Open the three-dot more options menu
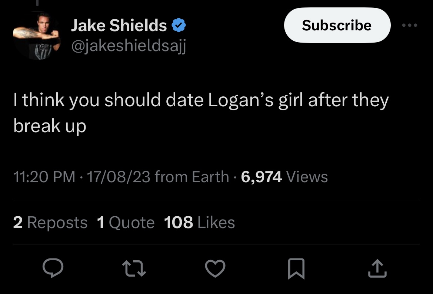 tap(410, 25)
